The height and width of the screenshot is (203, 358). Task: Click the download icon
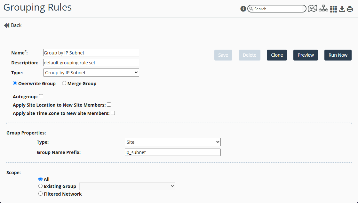tap(342, 9)
